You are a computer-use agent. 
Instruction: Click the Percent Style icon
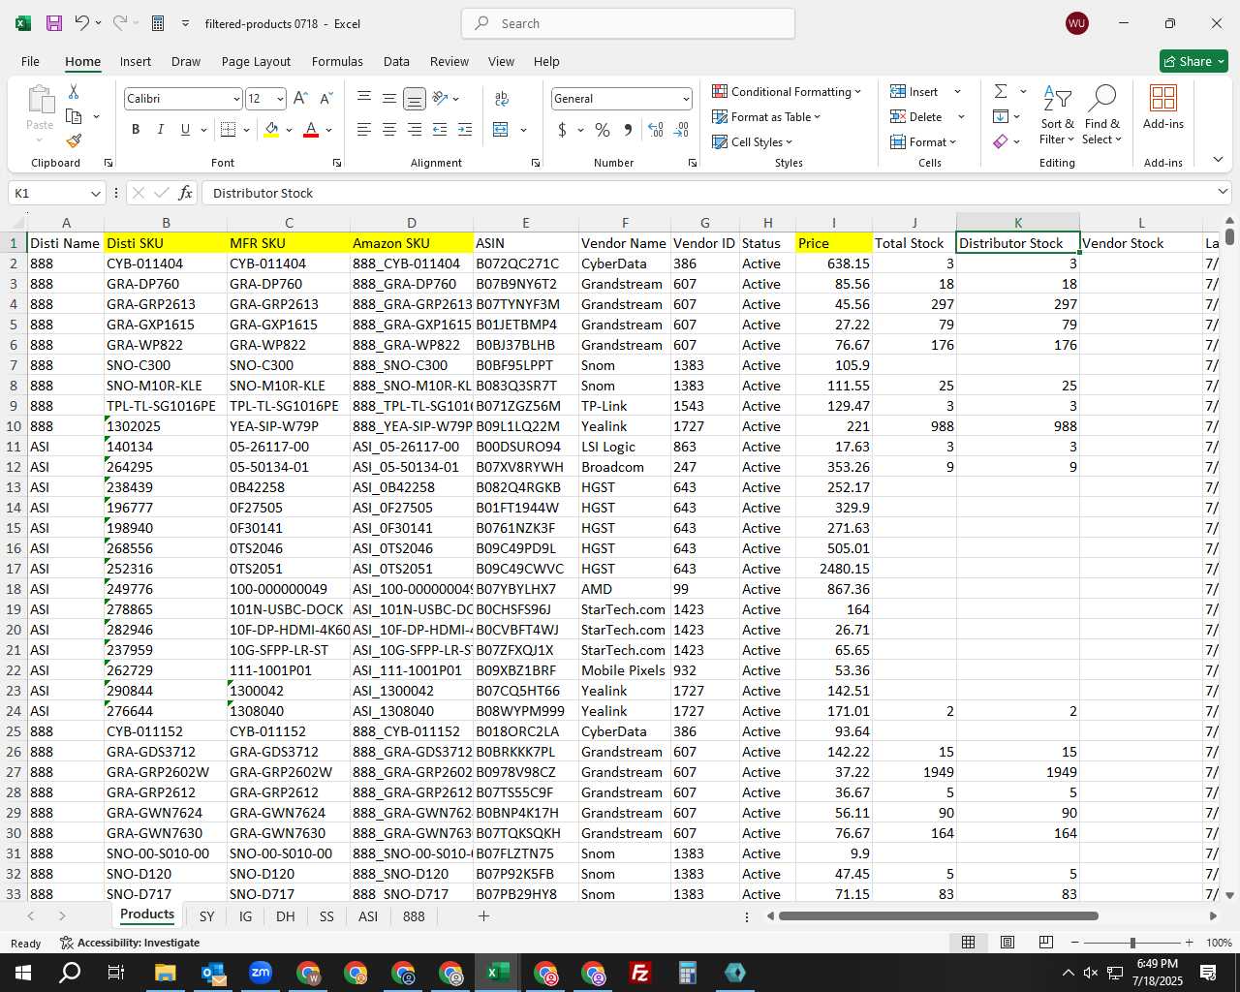tap(603, 129)
